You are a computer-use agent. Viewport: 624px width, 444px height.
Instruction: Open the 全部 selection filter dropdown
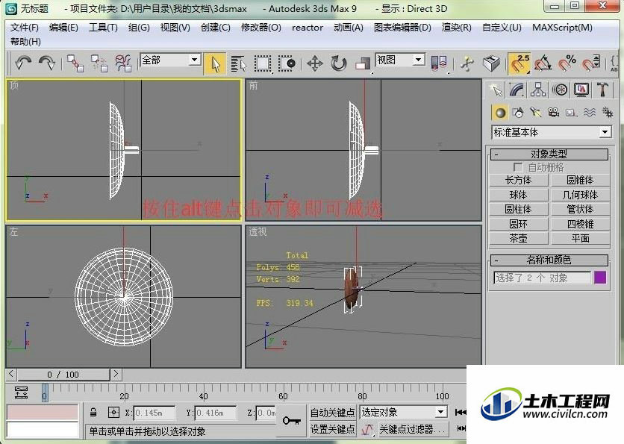click(170, 60)
